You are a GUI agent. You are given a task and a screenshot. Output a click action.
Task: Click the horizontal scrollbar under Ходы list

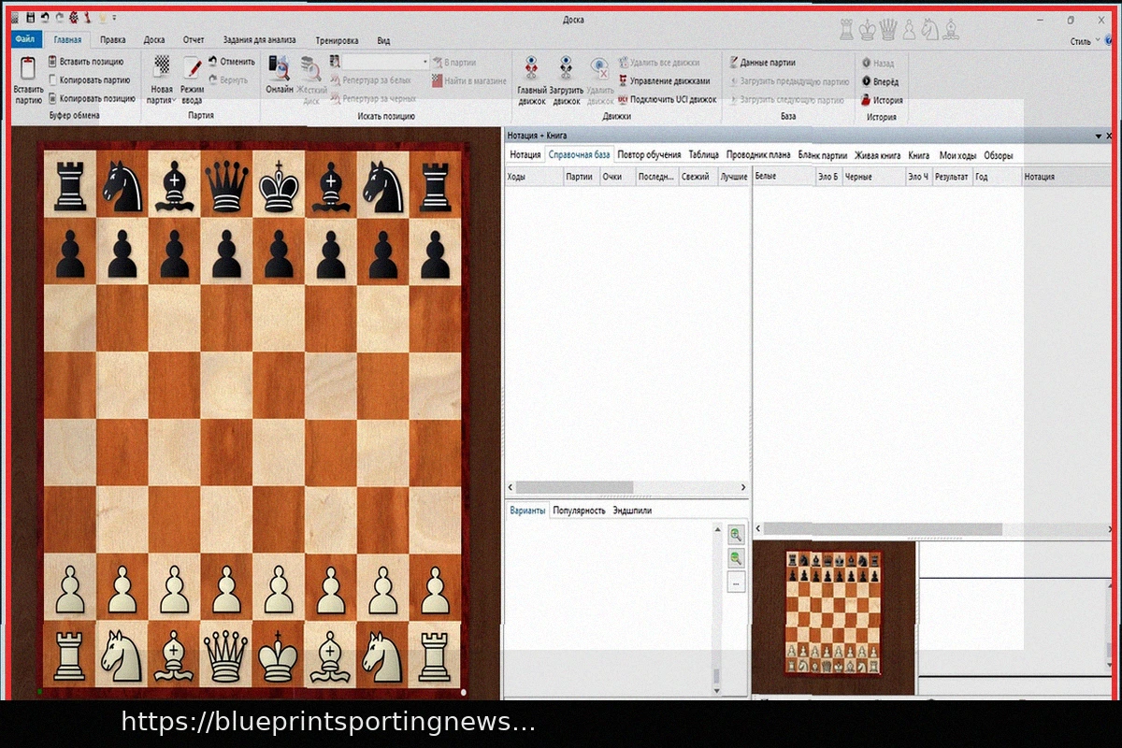pos(626,487)
